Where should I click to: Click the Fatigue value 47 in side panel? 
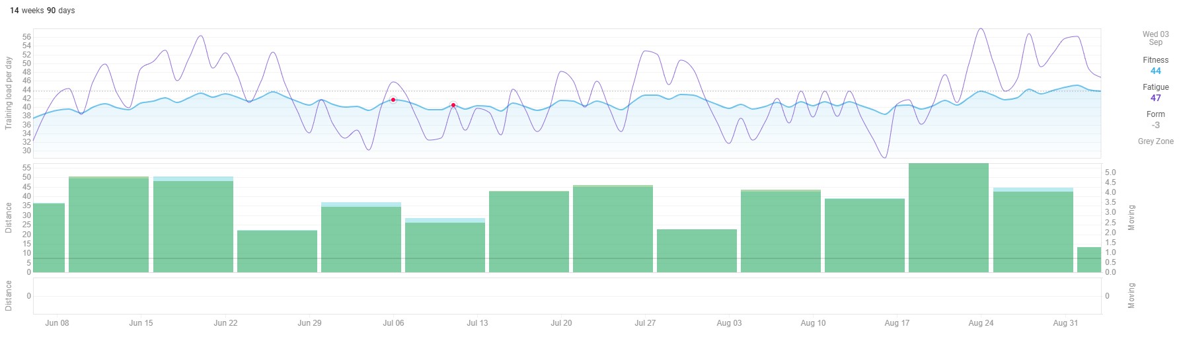1155,98
